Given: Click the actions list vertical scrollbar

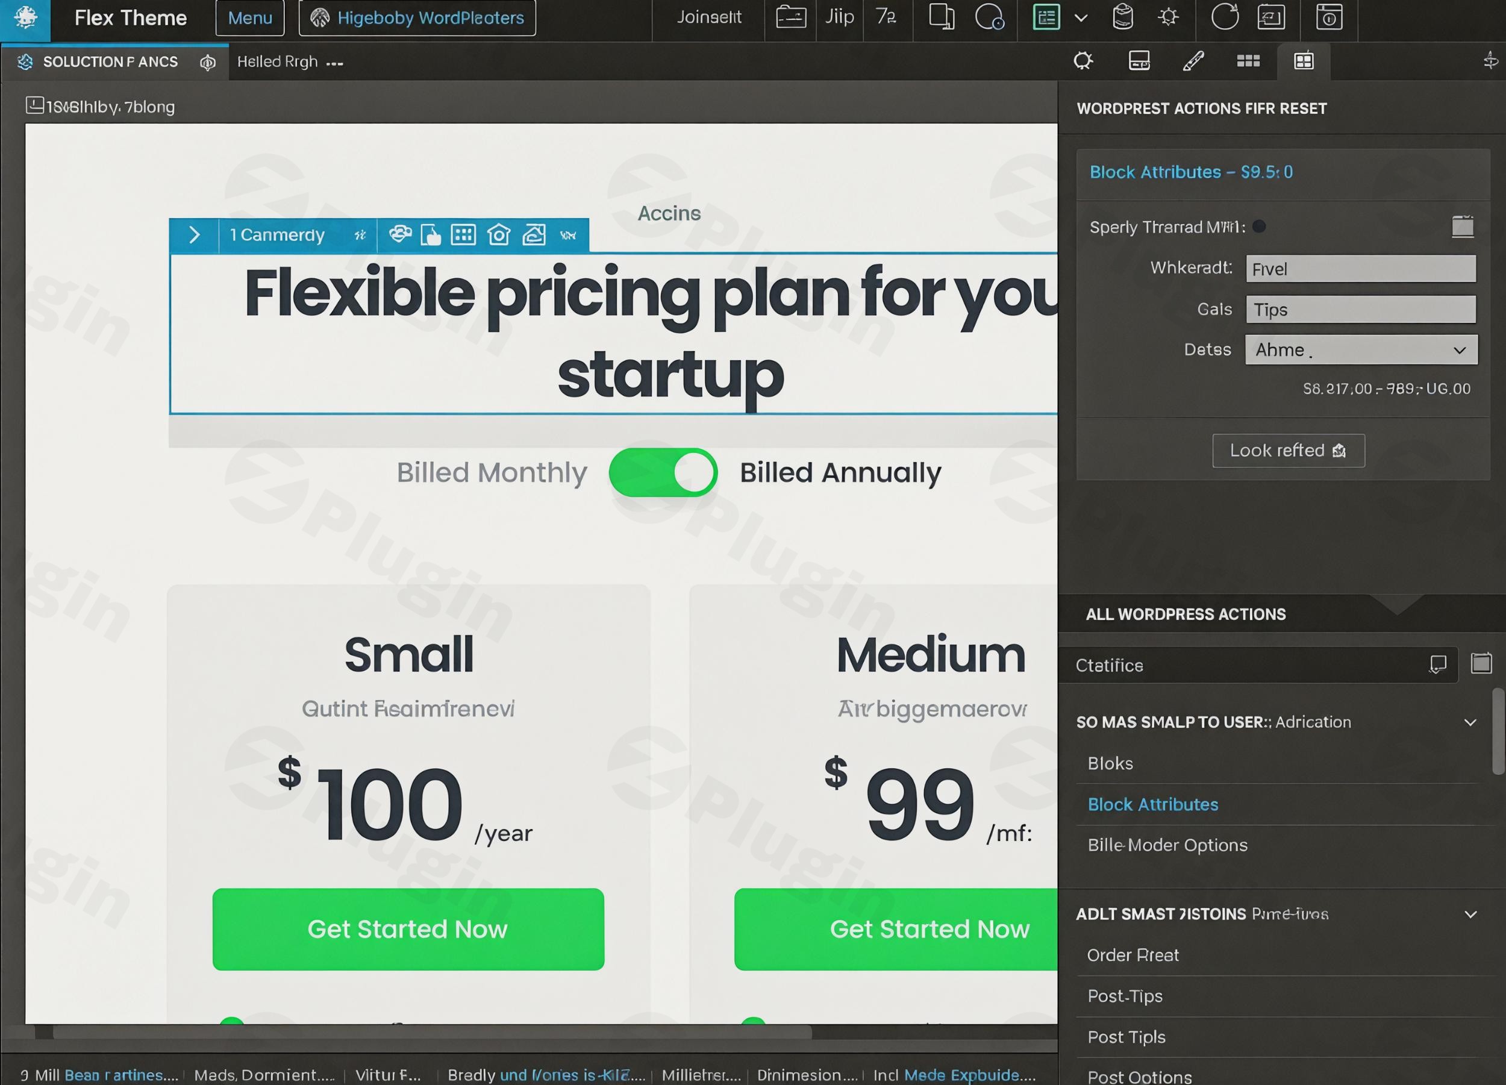Looking at the screenshot, I should point(1498,731).
